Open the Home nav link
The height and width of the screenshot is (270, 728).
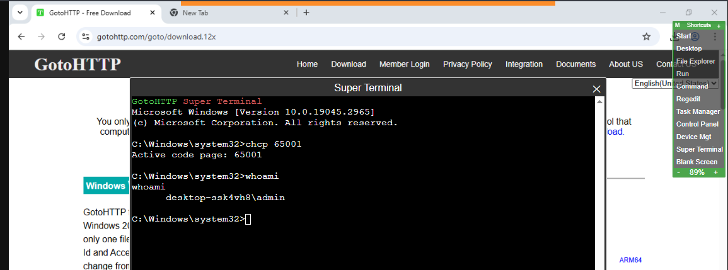pos(308,64)
